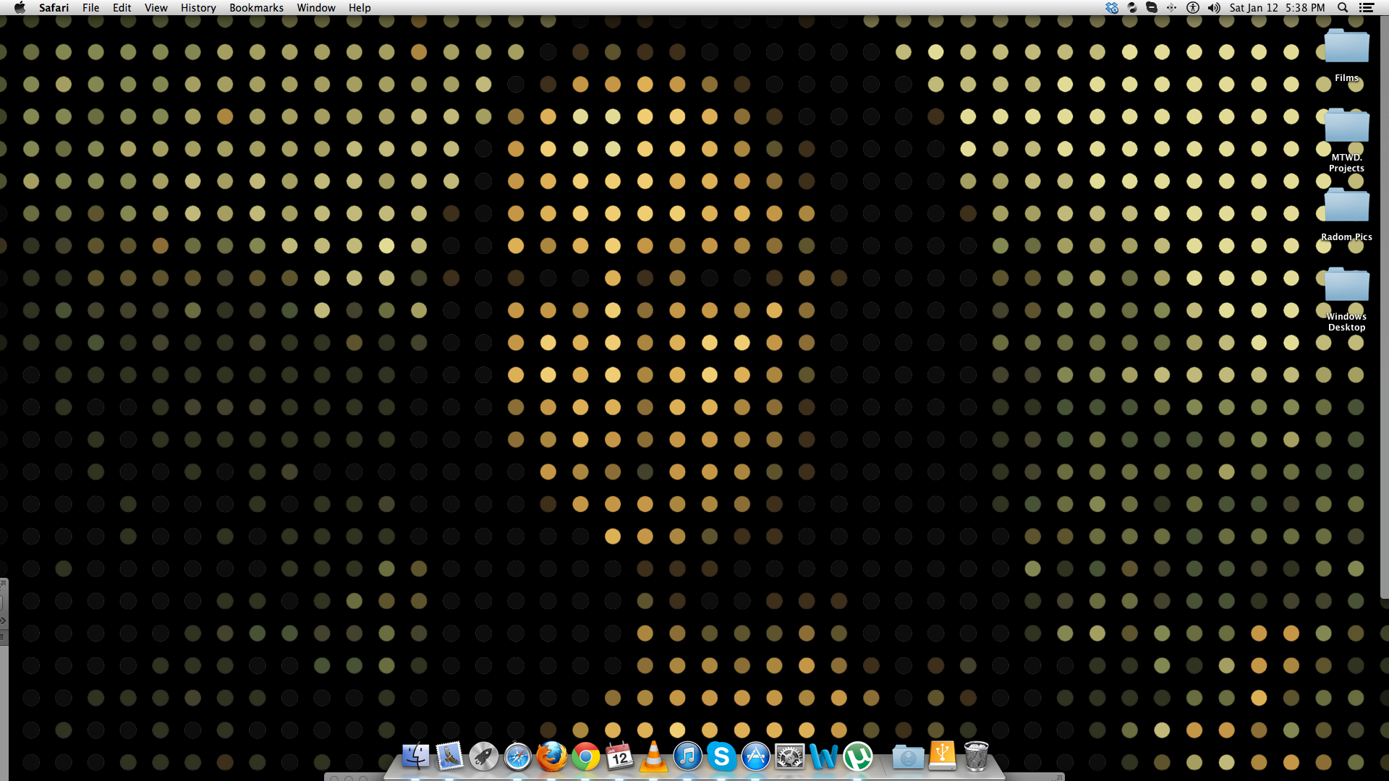Open Google Chrome from the Dock
Viewport: 1389px width, 781px height.
coord(586,756)
